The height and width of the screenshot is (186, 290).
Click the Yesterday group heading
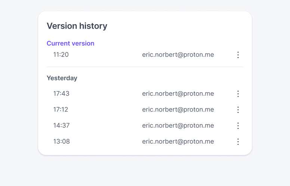(62, 78)
